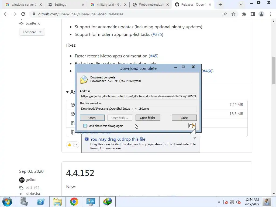
Task: Click the network tray icon
Action: point(232,202)
